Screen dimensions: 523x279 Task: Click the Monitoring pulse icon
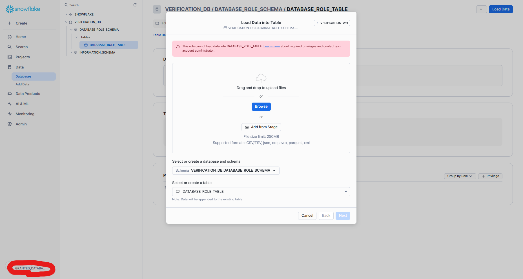point(10,114)
